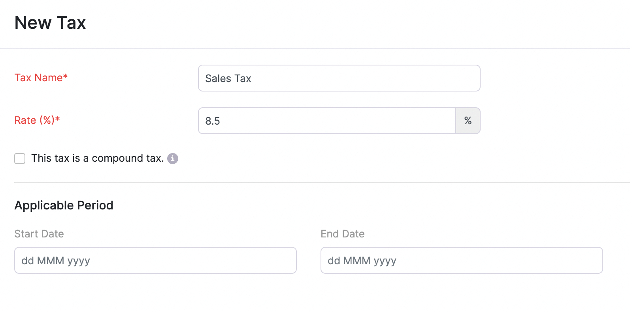Click the Rate (%) label
This screenshot has height=310, width=630.
[37, 120]
